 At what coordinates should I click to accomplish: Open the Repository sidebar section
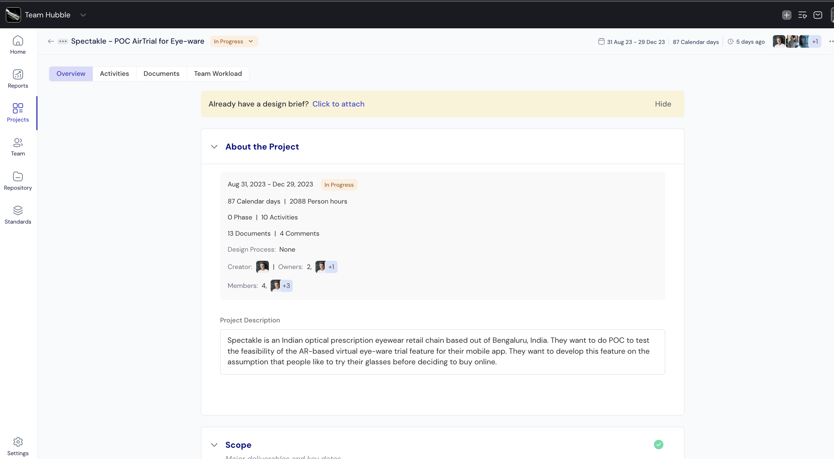pos(18,181)
